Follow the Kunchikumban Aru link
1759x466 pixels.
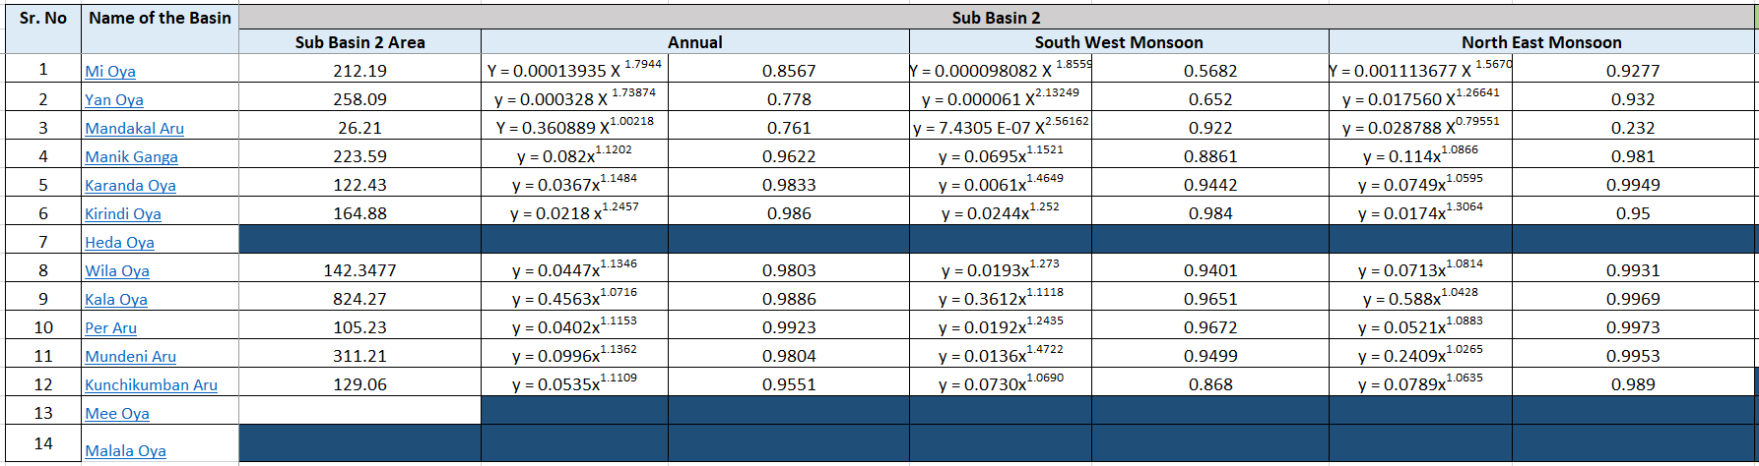pyautogui.click(x=151, y=385)
